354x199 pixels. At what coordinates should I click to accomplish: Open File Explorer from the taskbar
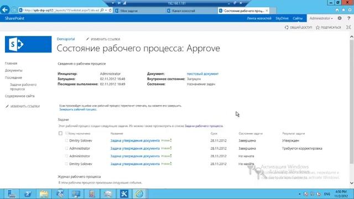[x=44, y=194]
